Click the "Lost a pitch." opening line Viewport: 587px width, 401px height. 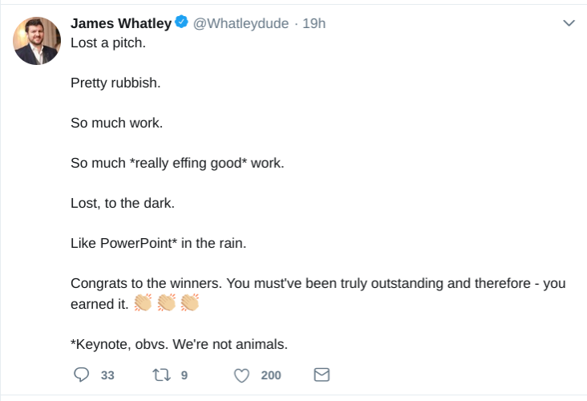click(108, 42)
